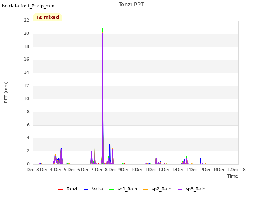The image size is (263, 197).
Task: Toggle the sp3_Rain legend entry
Action: 191,189
